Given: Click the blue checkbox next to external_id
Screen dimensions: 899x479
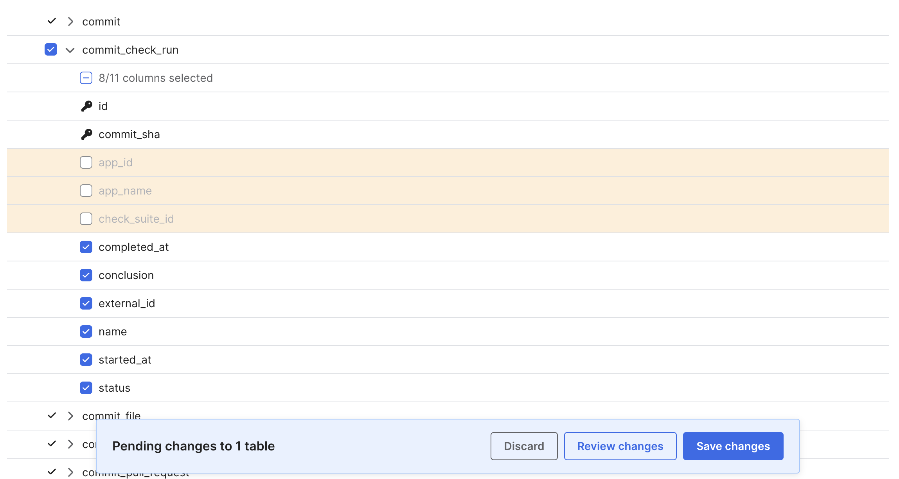Looking at the screenshot, I should tap(87, 303).
